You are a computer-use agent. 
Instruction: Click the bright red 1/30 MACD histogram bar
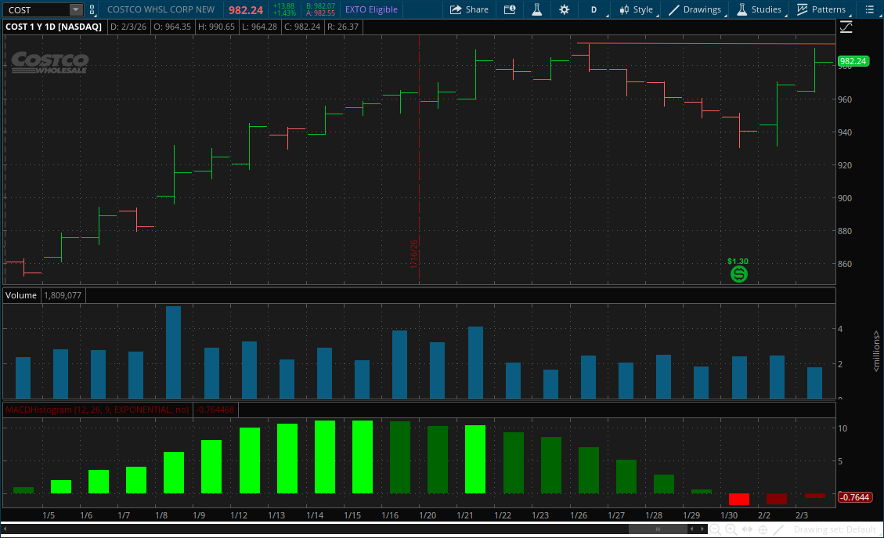click(738, 499)
